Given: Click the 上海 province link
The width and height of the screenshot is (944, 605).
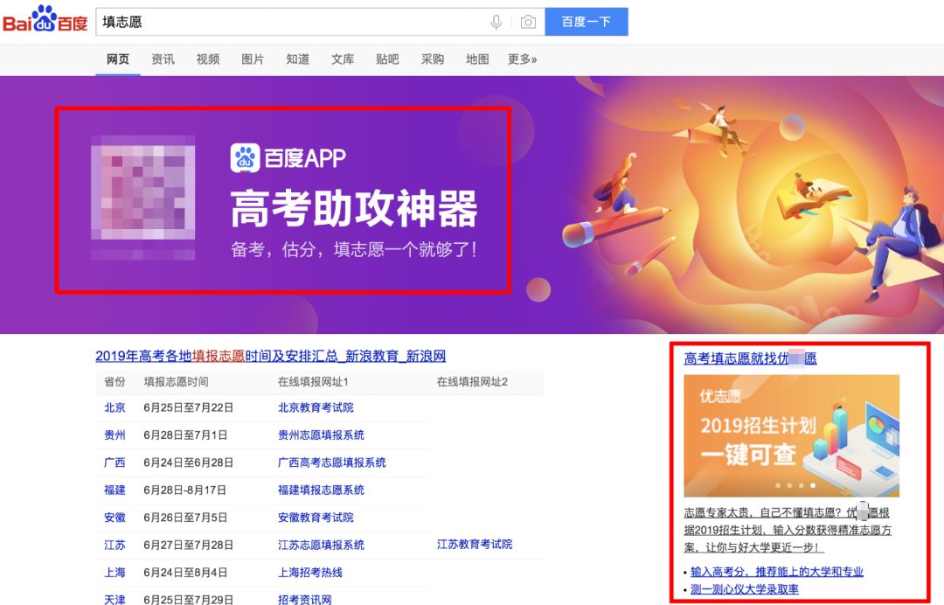Looking at the screenshot, I should [x=115, y=572].
